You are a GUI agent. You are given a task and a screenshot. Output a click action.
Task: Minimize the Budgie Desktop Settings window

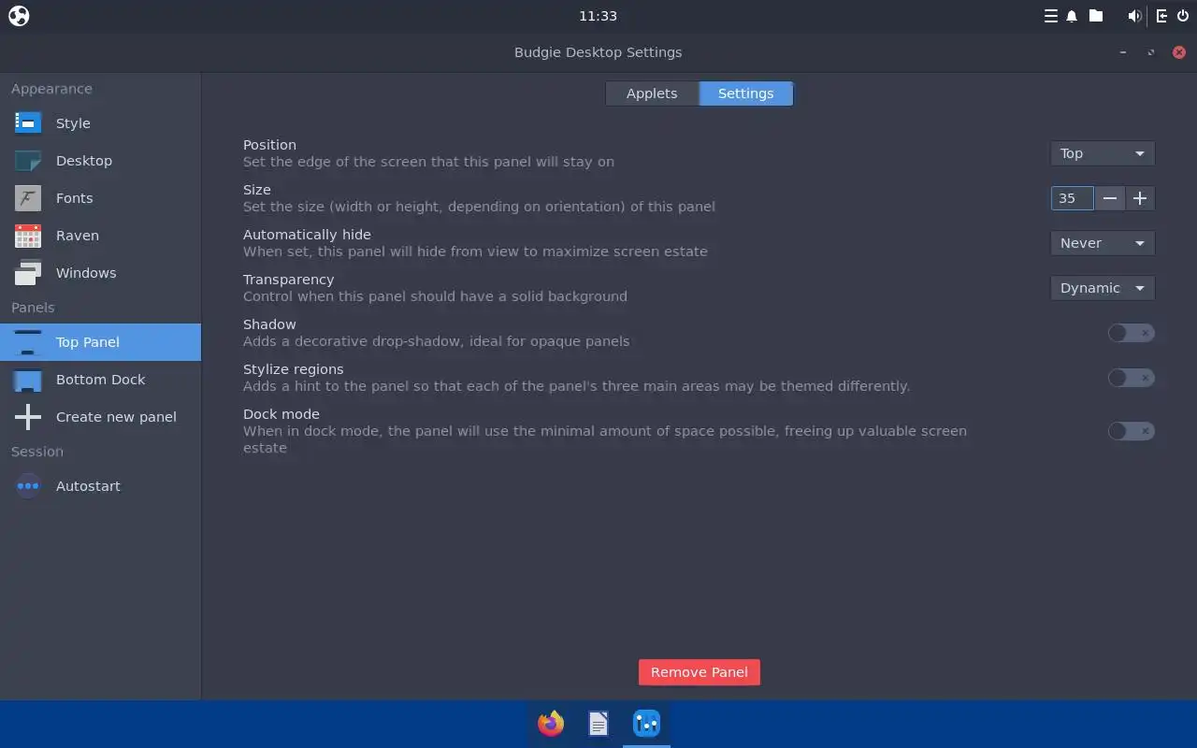(1123, 52)
